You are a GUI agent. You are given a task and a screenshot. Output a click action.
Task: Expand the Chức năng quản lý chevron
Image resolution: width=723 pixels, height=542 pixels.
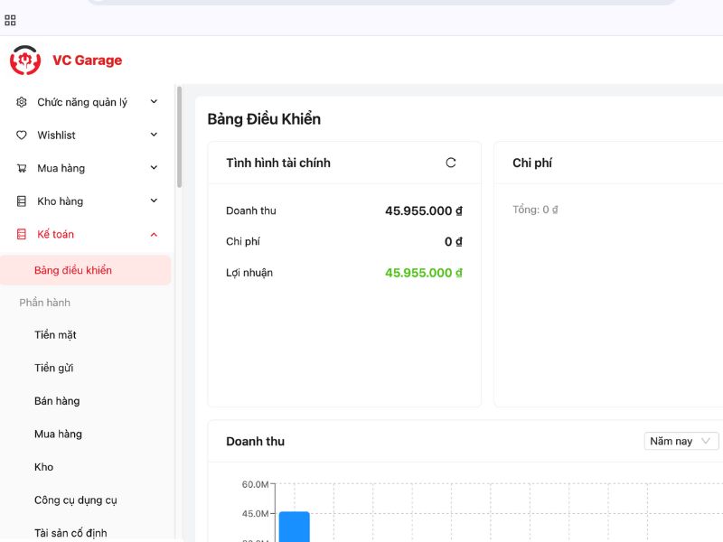click(154, 102)
